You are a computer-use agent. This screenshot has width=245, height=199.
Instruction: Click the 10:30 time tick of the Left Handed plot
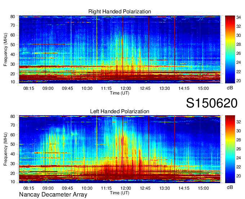(x=87, y=188)
